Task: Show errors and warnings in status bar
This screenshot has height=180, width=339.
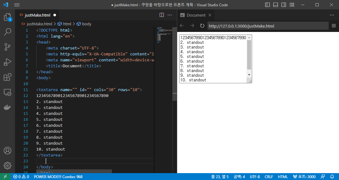Action: 21,177
